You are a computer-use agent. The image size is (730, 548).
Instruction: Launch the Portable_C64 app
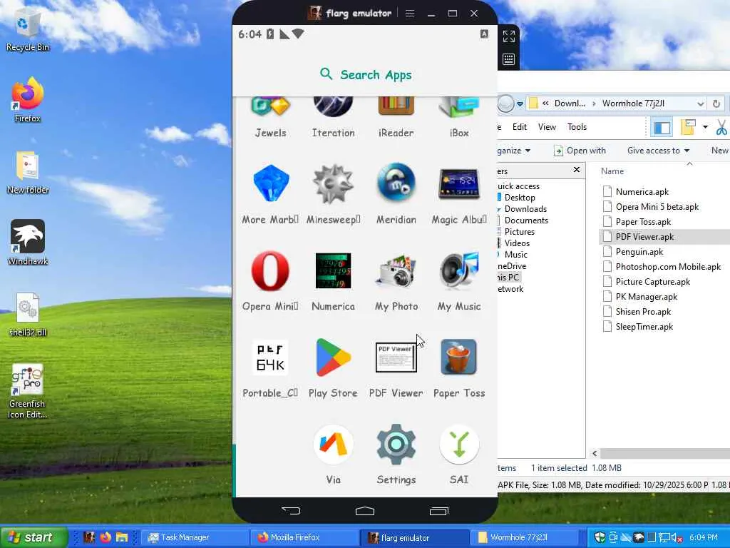pos(270,367)
